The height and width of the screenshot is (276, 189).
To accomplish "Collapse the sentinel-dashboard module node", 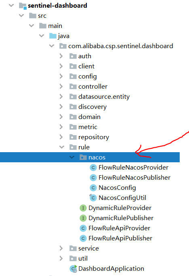I will click(x=11, y=6).
